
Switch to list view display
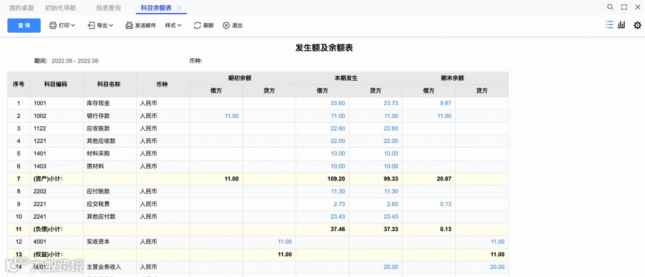pyautogui.click(x=609, y=25)
